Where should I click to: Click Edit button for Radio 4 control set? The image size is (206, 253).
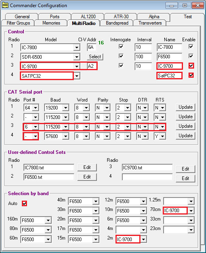[x=185, y=178]
